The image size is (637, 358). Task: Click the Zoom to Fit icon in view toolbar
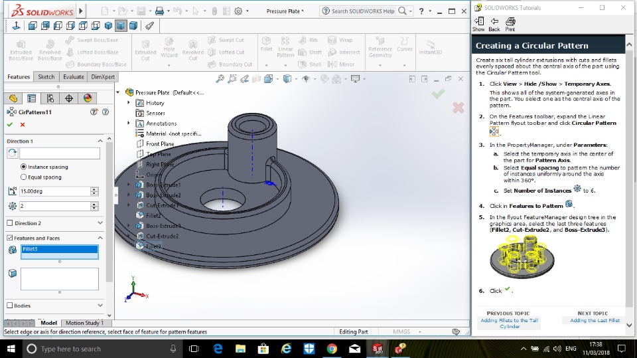[220, 79]
